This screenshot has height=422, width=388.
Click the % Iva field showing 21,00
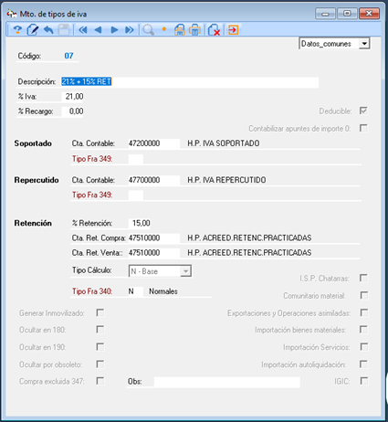(72, 97)
